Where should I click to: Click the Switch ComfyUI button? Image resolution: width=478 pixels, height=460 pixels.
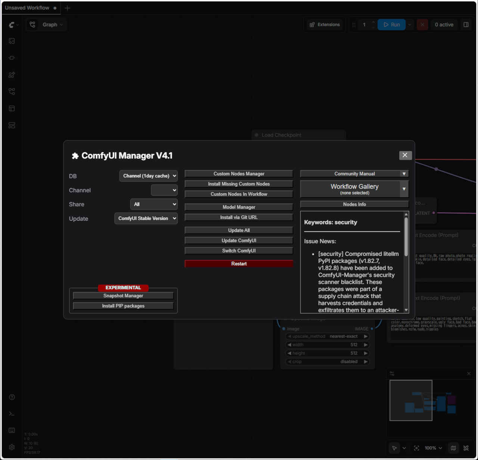pos(239,251)
